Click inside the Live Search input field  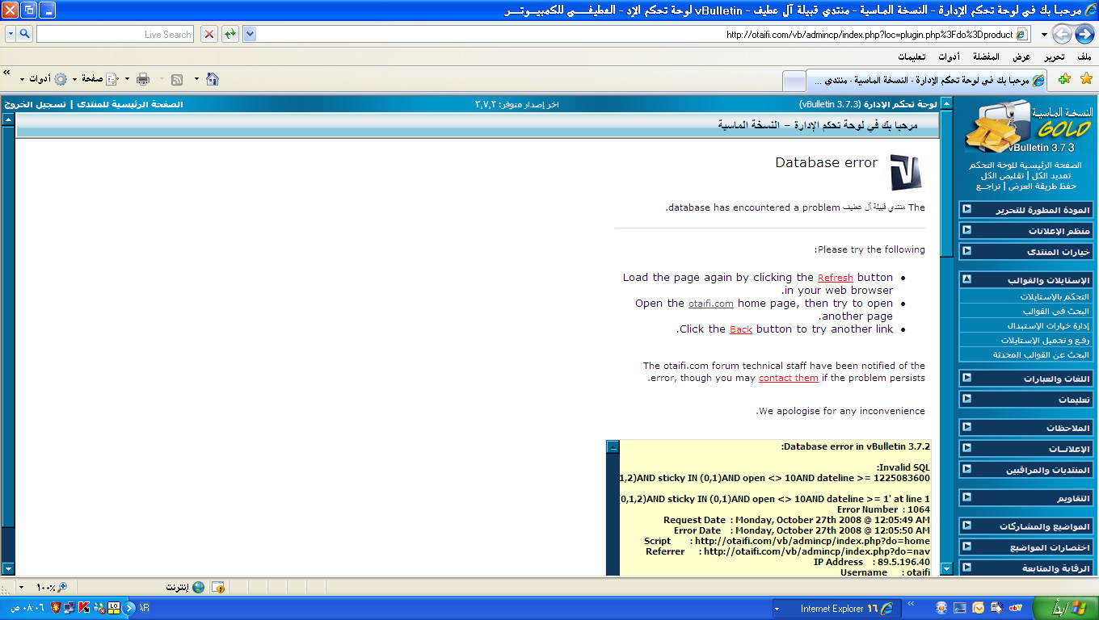(x=113, y=34)
